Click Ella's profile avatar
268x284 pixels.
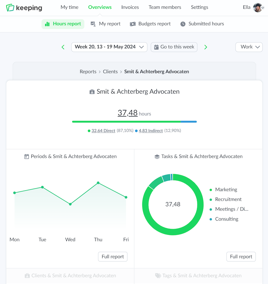[x=257, y=7]
